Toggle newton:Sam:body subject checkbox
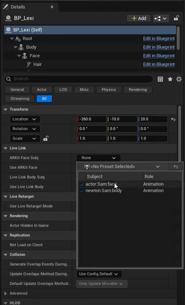 (82, 191)
